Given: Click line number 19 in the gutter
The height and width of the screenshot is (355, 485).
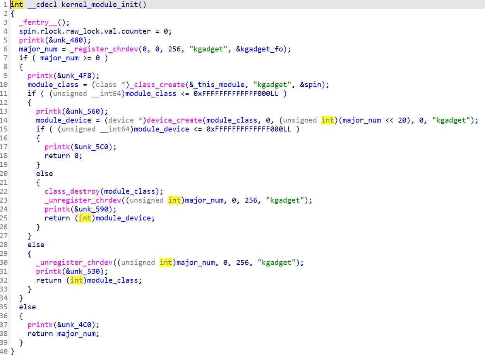Looking at the screenshot, I should [x=4, y=165].
